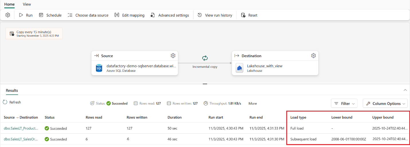Click Choose data source
410x147 pixels.
click(88, 15)
